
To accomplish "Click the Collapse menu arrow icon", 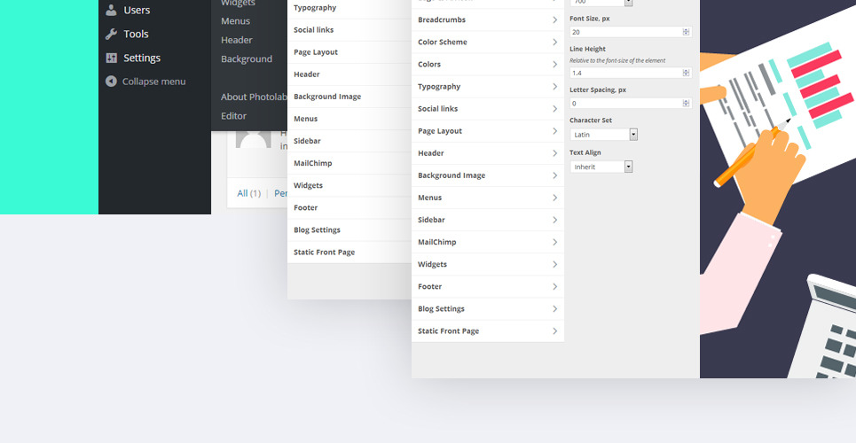I will 111,82.
